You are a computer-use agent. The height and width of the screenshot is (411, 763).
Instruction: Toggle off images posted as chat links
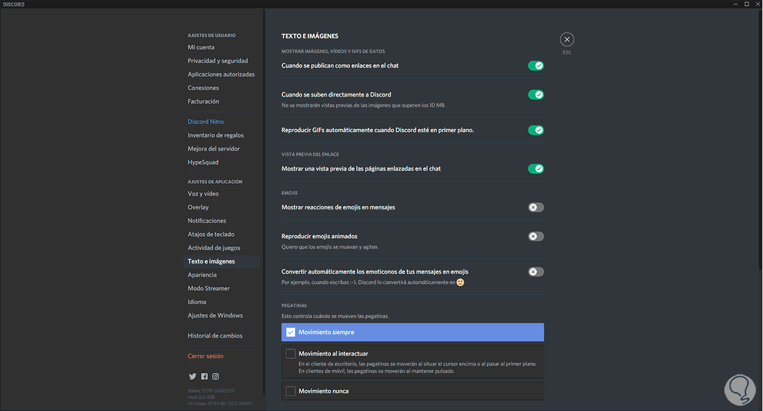click(535, 66)
